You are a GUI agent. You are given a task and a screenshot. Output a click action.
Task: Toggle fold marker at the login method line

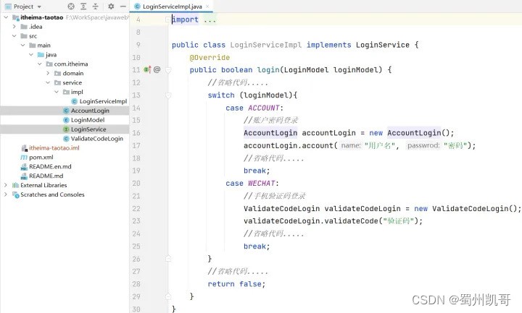pos(168,70)
